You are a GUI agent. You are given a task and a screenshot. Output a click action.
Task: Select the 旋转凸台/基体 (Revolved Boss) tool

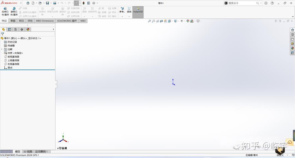(x=14, y=12)
